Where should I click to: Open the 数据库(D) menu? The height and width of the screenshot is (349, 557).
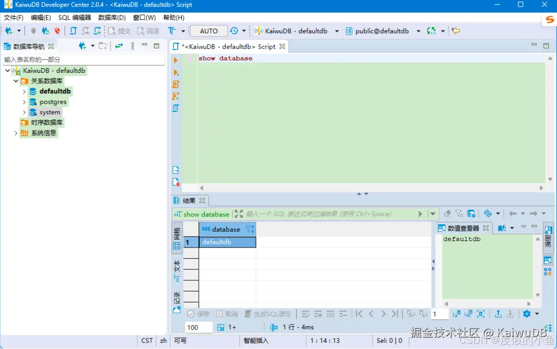click(x=112, y=18)
